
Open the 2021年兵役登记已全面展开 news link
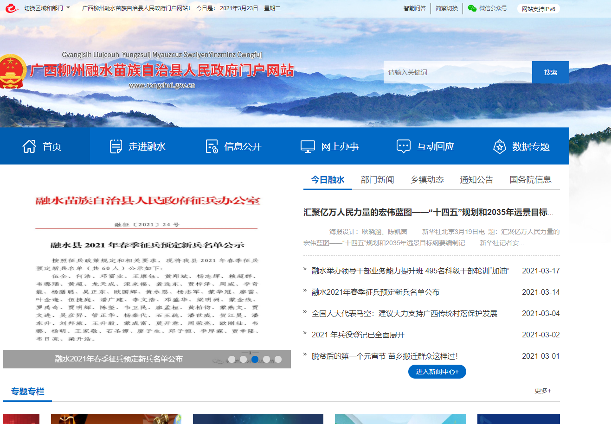[x=358, y=335]
